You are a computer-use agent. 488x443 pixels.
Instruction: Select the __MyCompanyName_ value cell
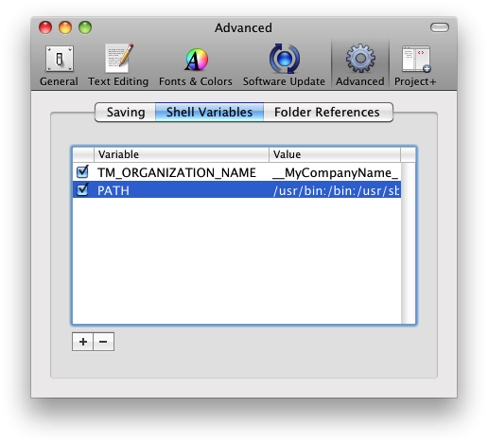(336, 172)
